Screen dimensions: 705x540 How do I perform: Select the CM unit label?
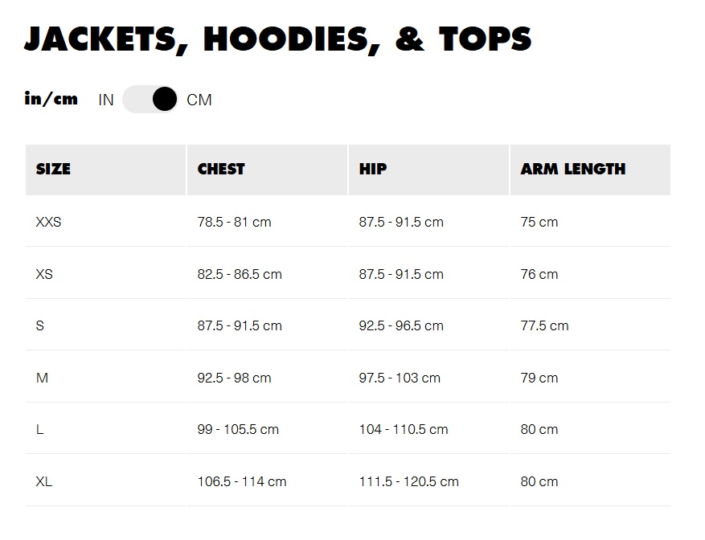[199, 100]
